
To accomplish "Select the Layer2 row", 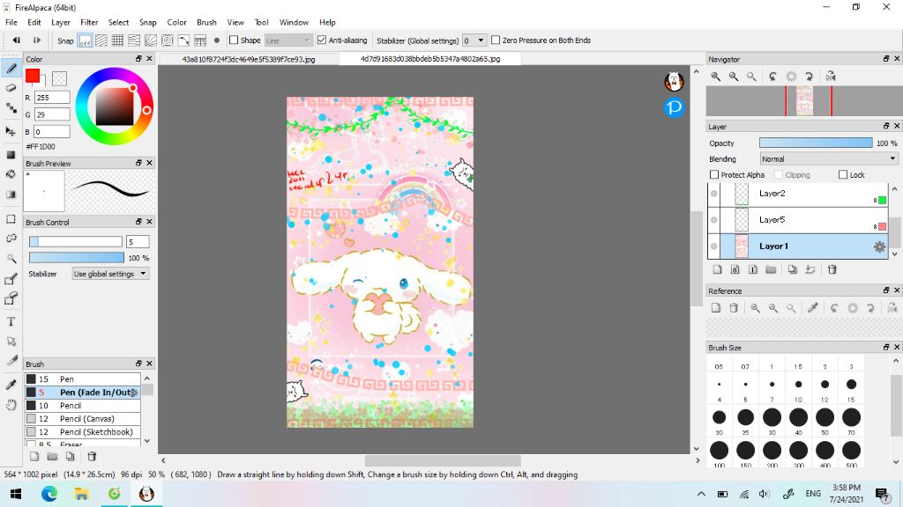I will click(x=797, y=194).
